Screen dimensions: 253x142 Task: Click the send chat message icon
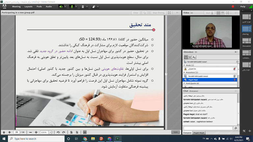236,128
